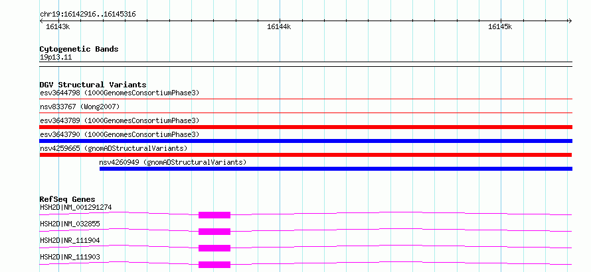Open variant nsv833767 (Wong2007) label
This screenshot has width=591, height=272.
tap(80, 107)
